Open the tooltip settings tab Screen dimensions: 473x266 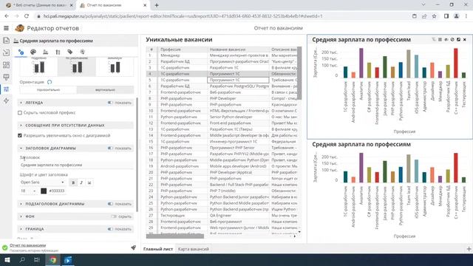click(82, 52)
